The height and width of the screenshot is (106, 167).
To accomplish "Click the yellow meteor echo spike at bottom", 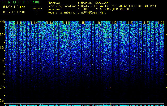I will click(110, 104).
